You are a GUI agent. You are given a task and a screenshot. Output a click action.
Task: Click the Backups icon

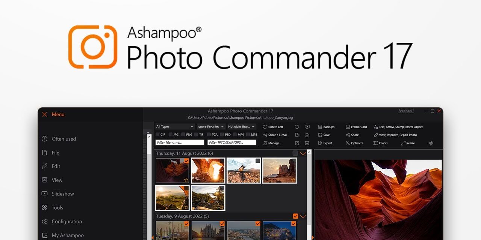tap(320, 127)
